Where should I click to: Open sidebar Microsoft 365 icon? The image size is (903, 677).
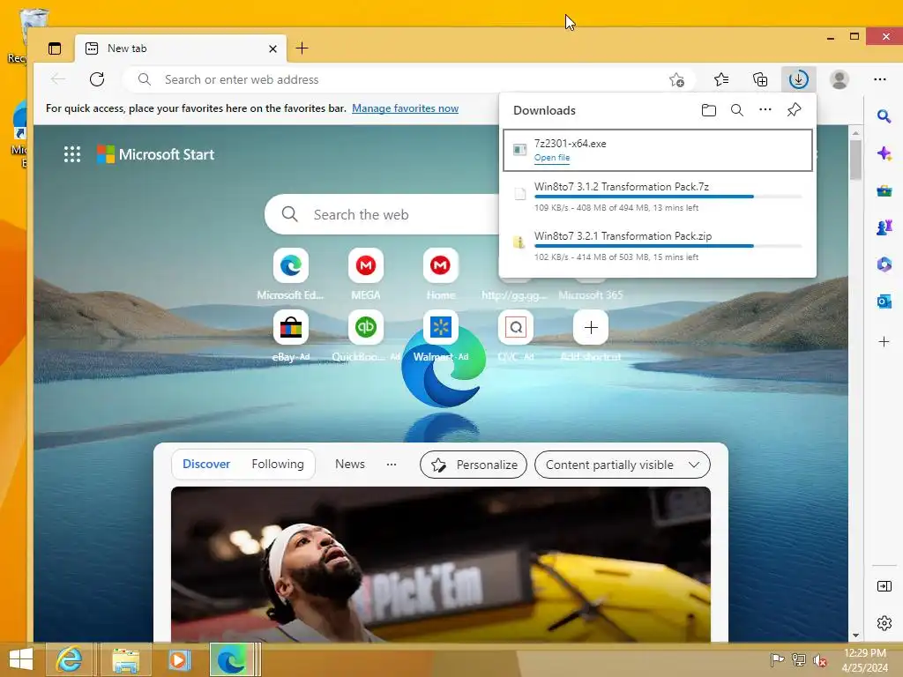point(884,264)
